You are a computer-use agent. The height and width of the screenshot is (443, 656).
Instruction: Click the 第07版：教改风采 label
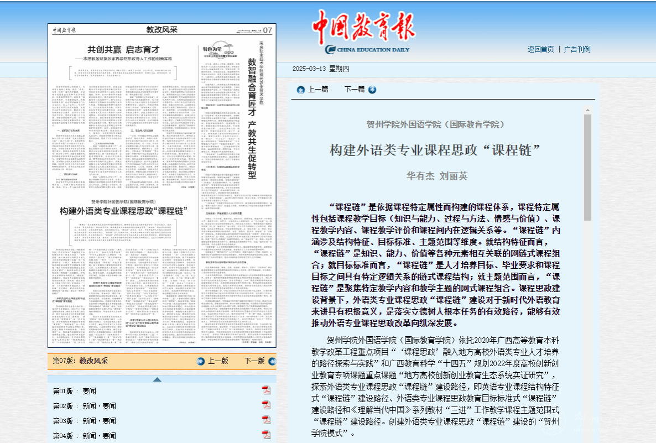(x=80, y=361)
